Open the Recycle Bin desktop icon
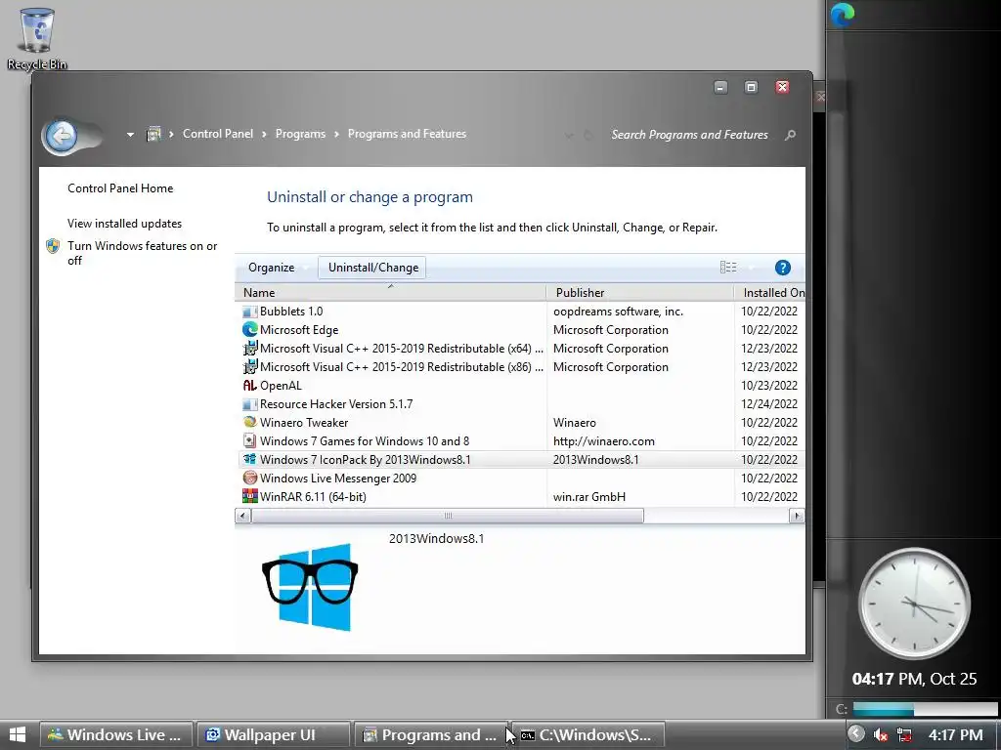Image resolution: width=1001 pixels, height=750 pixels. [x=36, y=38]
